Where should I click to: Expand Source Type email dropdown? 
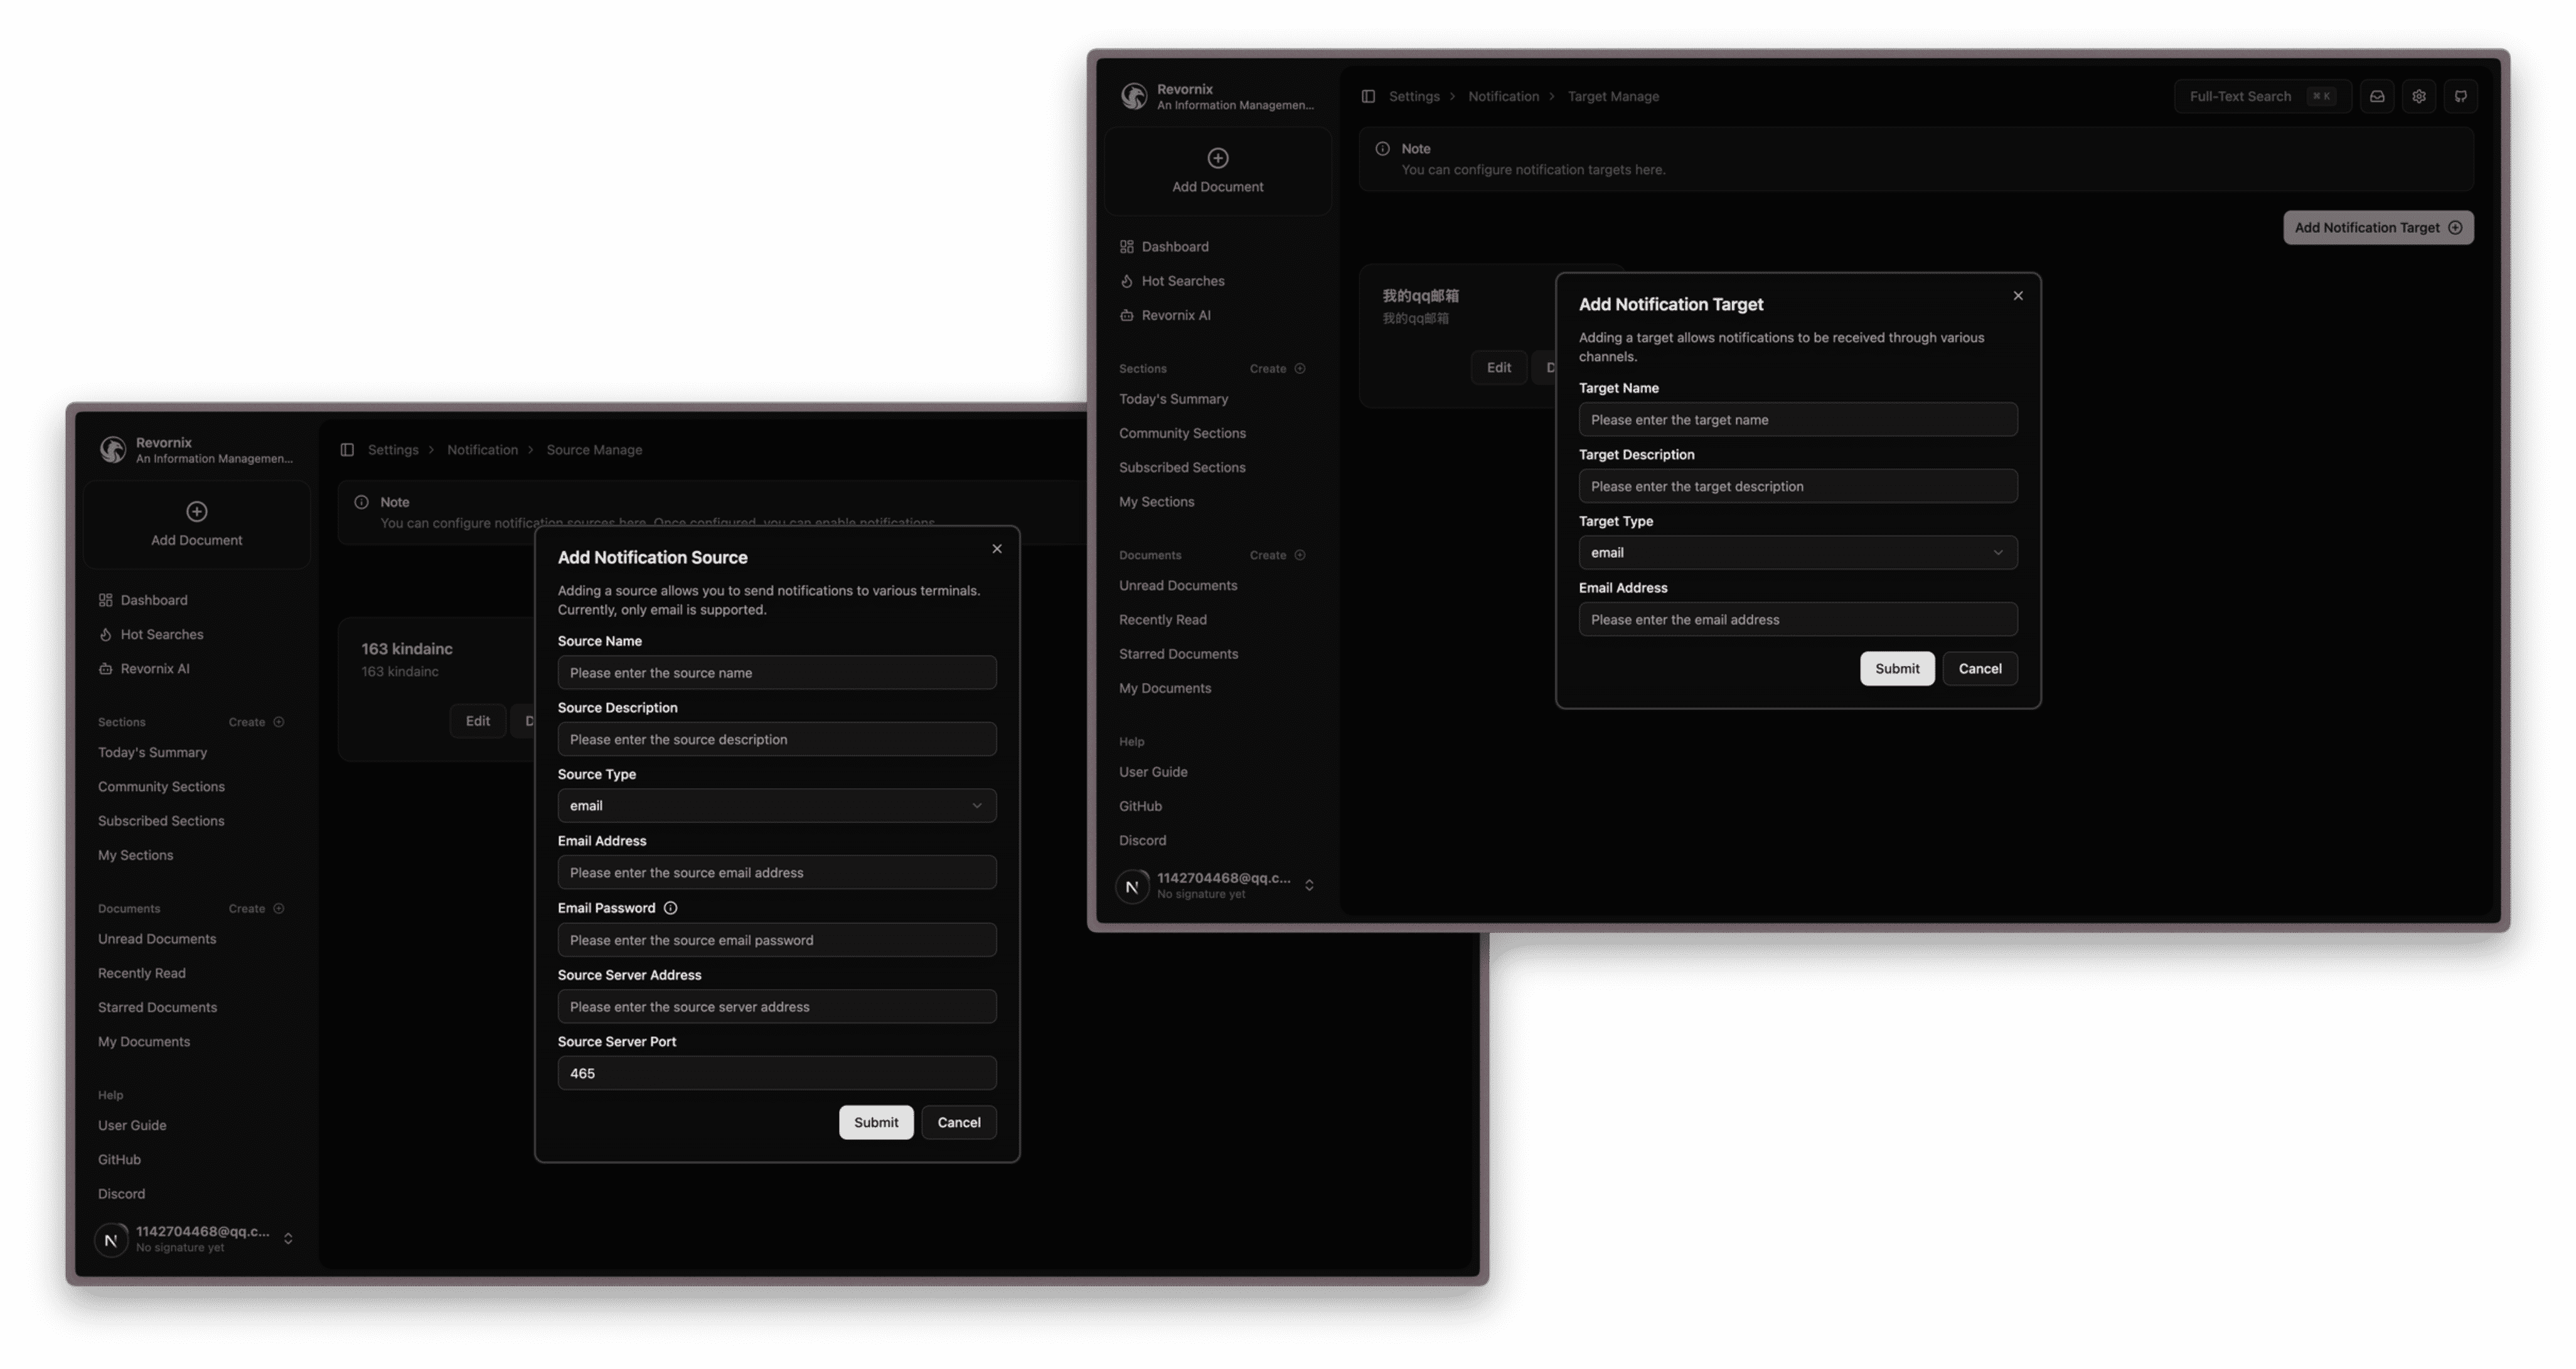pos(777,805)
